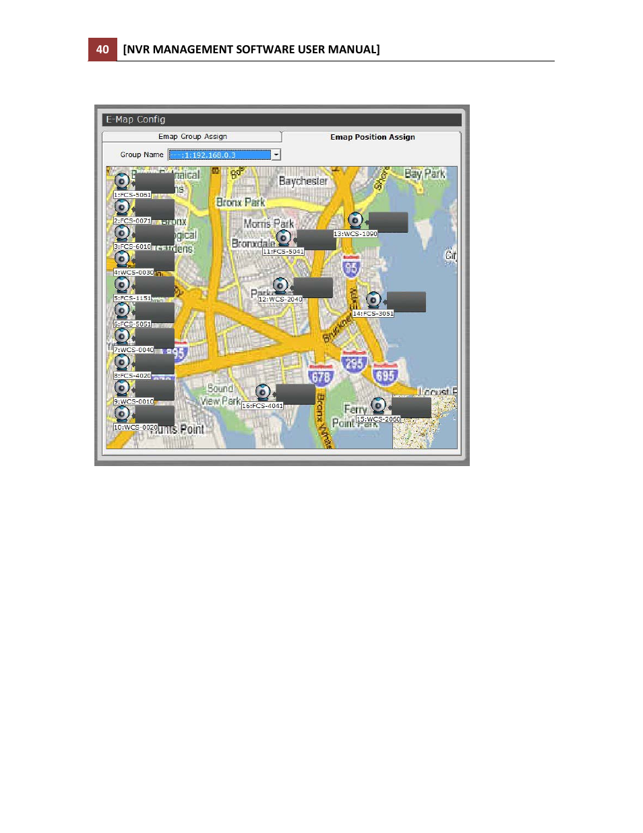Image resolution: width=643 pixels, height=833 pixels.
Task: Select the camera icon for 2:FCS-0071
Action: coord(122,207)
